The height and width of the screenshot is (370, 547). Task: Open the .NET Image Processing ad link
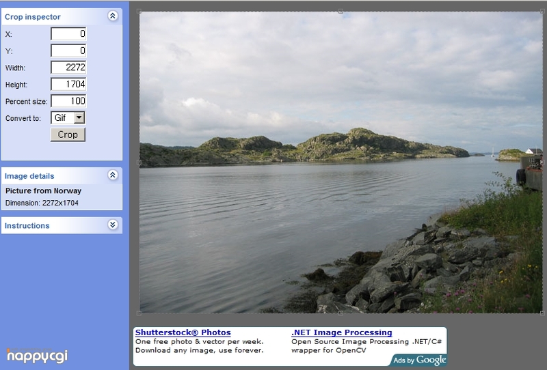pyautogui.click(x=341, y=332)
